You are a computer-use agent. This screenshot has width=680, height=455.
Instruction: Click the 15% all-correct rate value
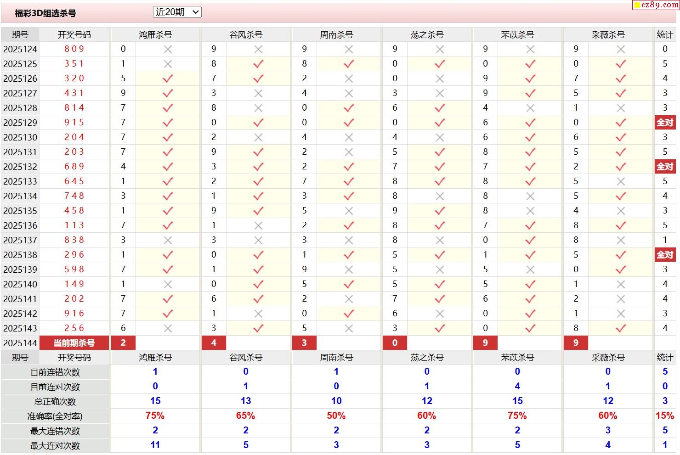pyautogui.click(x=665, y=416)
